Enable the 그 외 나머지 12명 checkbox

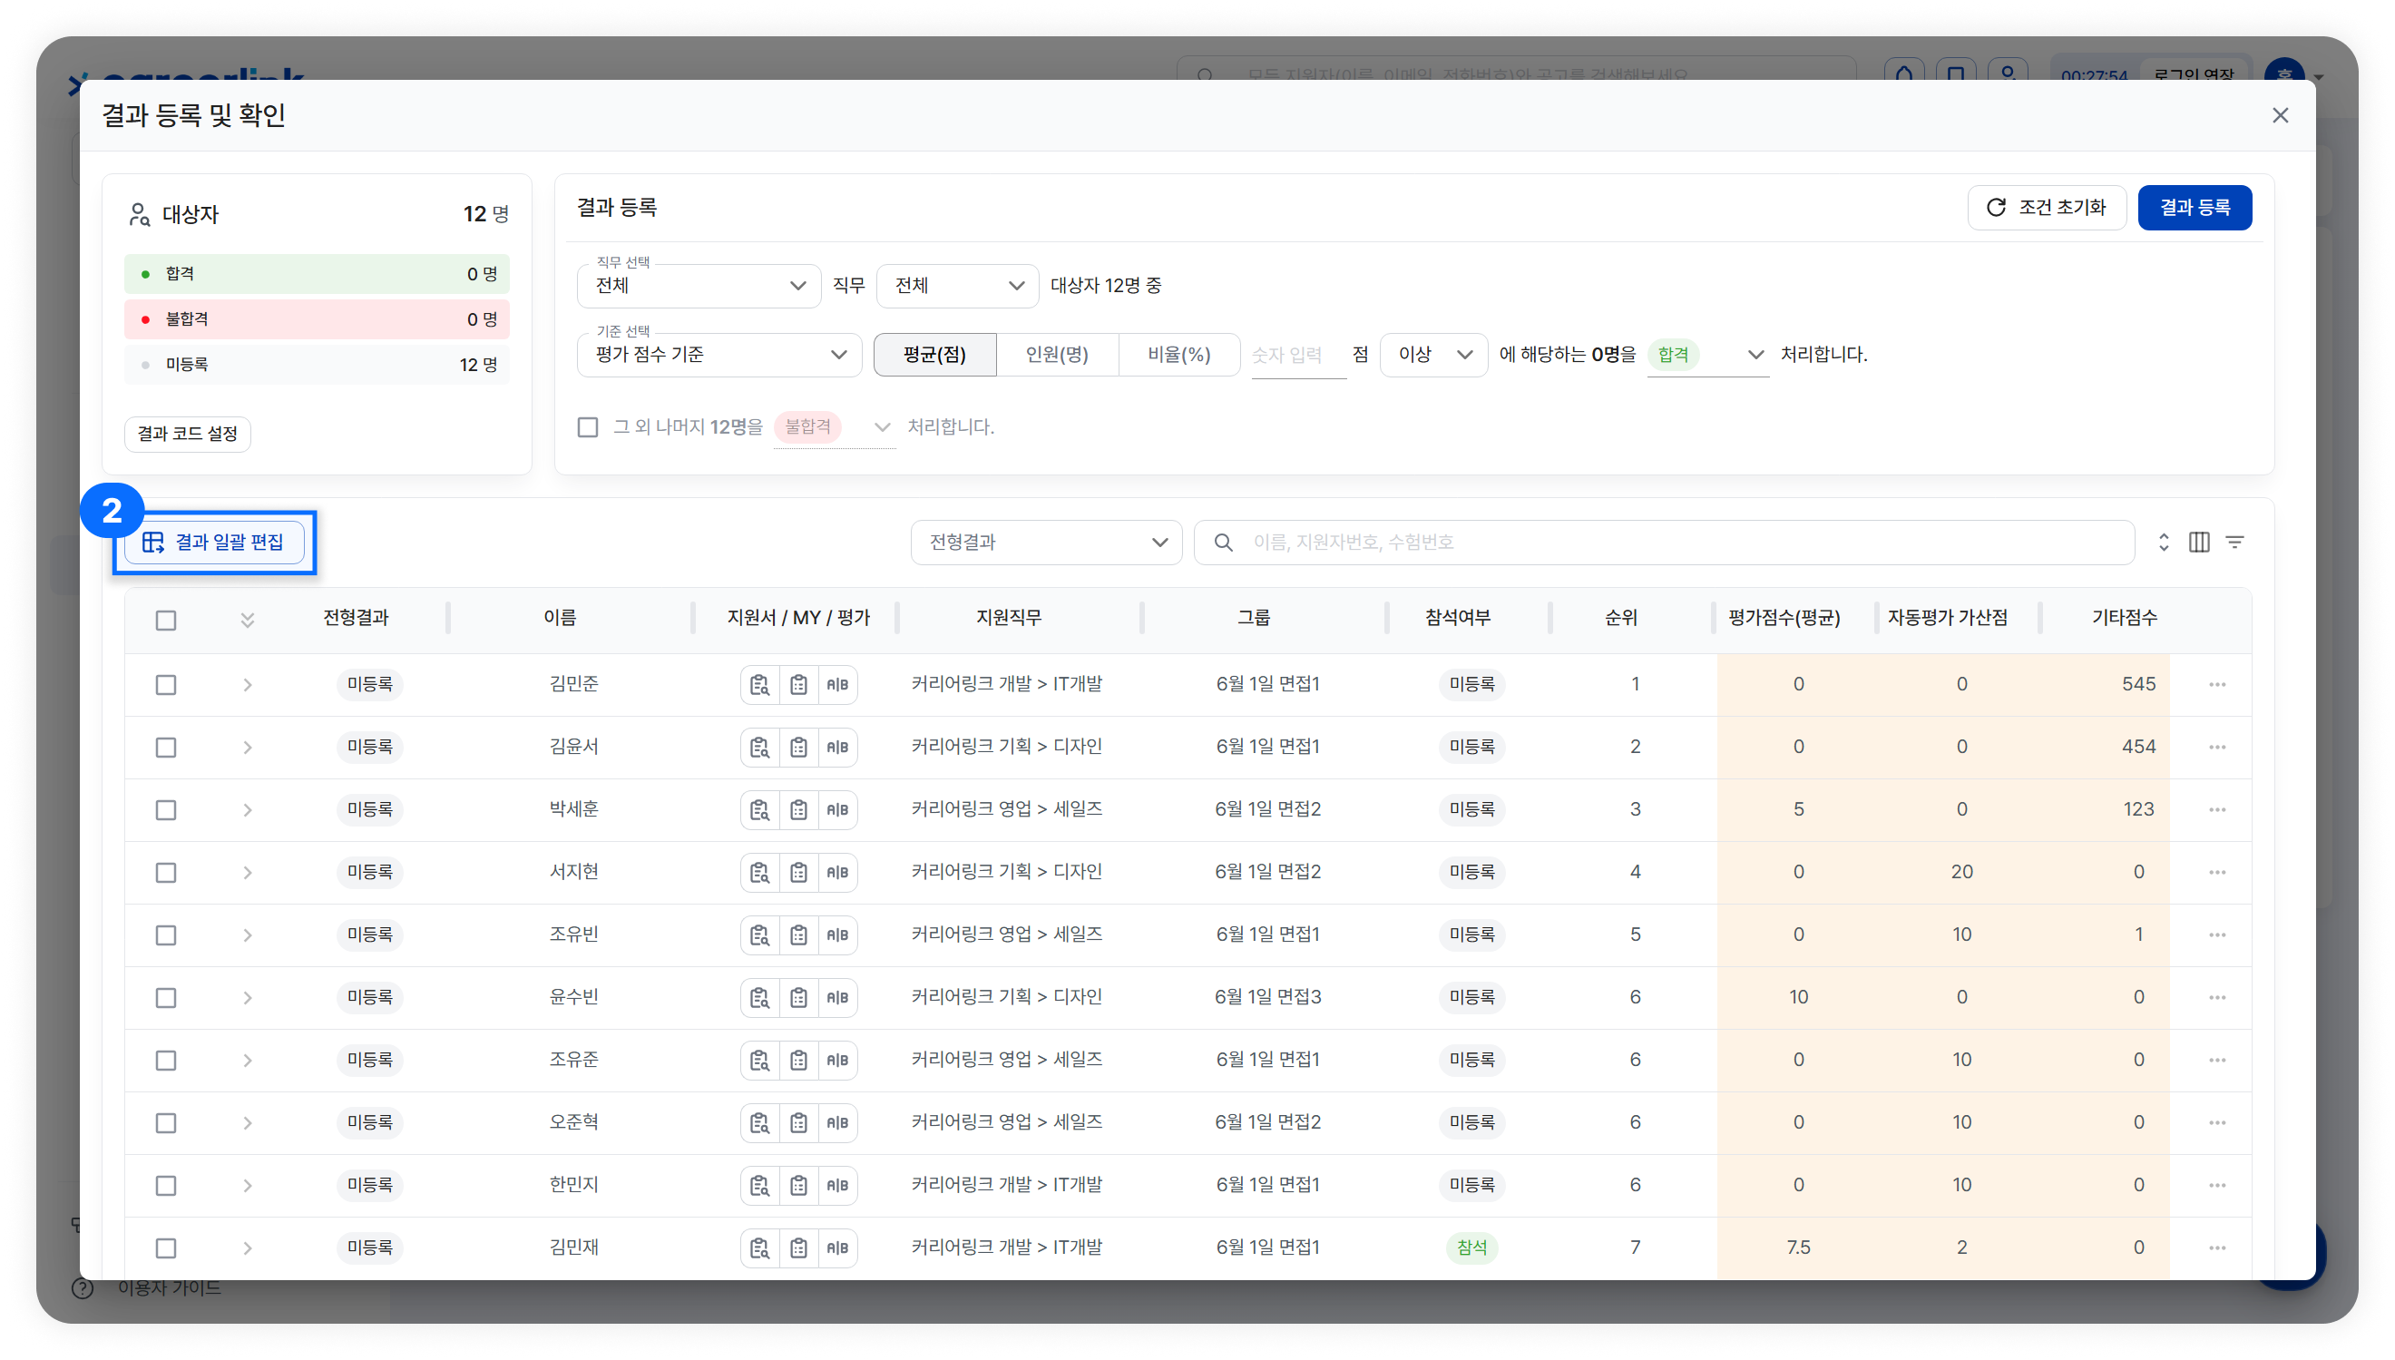pos(587,426)
